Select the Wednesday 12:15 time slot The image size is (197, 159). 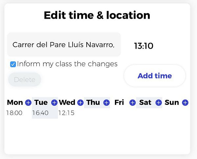click(66, 113)
